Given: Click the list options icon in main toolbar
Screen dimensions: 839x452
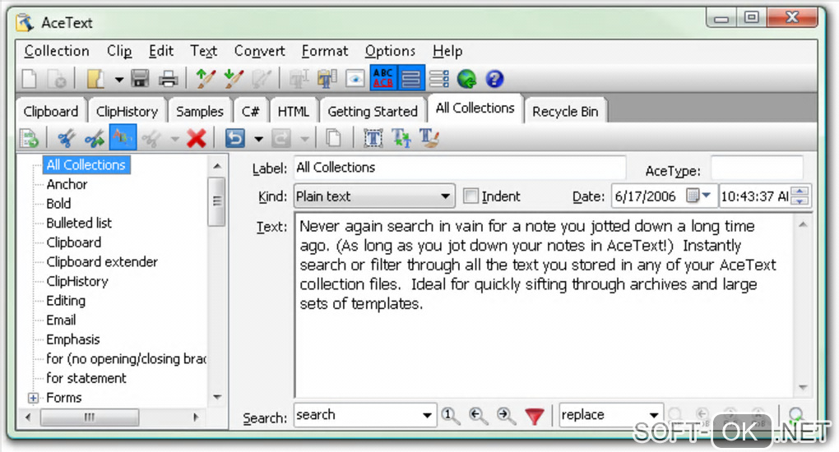Looking at the screenshot, I should pos(438,79).
